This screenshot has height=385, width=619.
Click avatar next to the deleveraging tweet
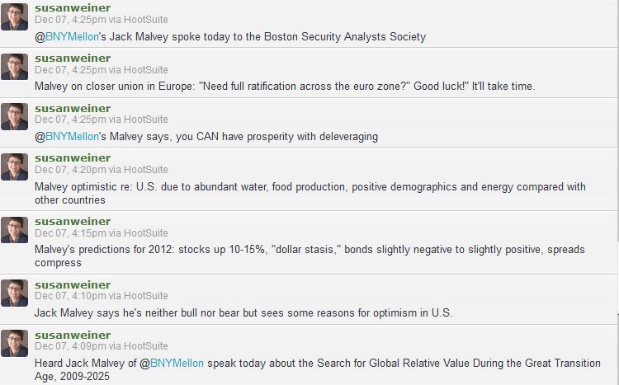click(x=14, y=117)
